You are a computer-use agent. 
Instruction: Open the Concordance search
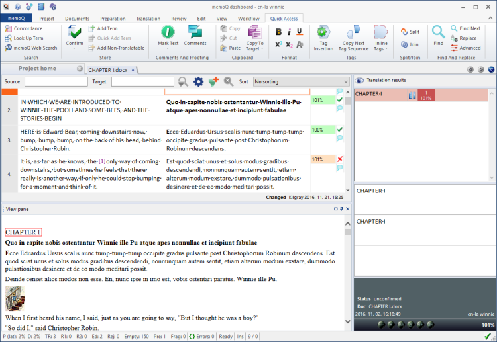[23, 28]
